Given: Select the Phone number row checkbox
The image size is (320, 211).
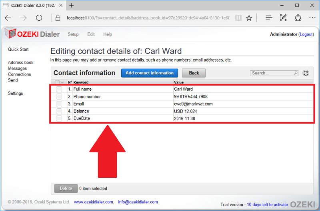Looking at the screenshot, I should pos(59,97).
